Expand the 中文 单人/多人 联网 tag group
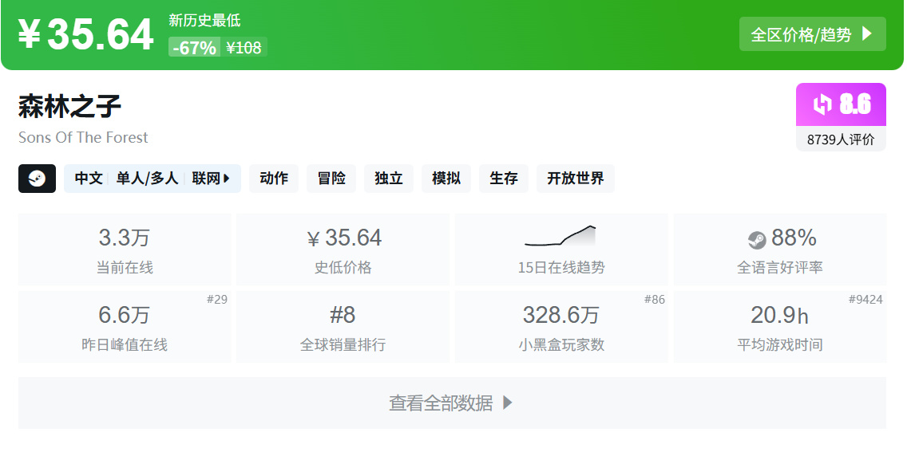The height and width of the screenshot is (452, 911). (x=152, y=179)
